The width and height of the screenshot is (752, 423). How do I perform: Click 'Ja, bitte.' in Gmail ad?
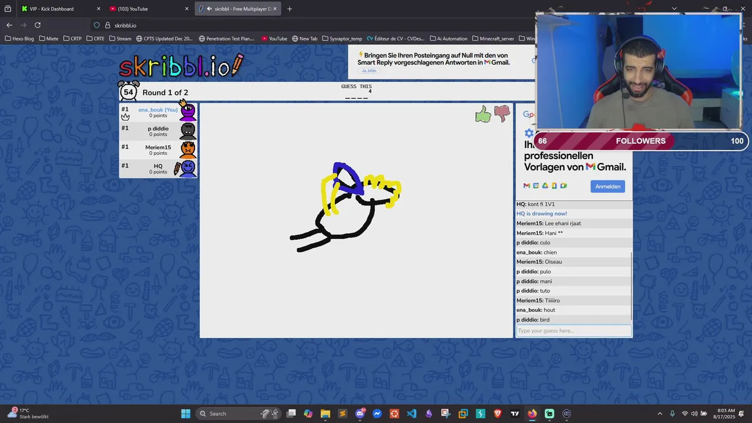369,70
